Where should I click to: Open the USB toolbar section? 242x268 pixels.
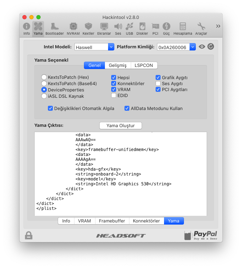click(x=129, y=29)
